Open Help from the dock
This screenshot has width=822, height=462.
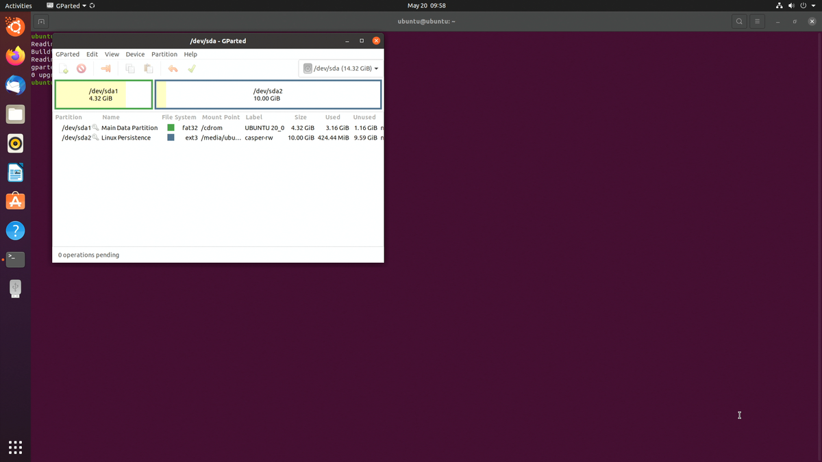pos(15,231)
